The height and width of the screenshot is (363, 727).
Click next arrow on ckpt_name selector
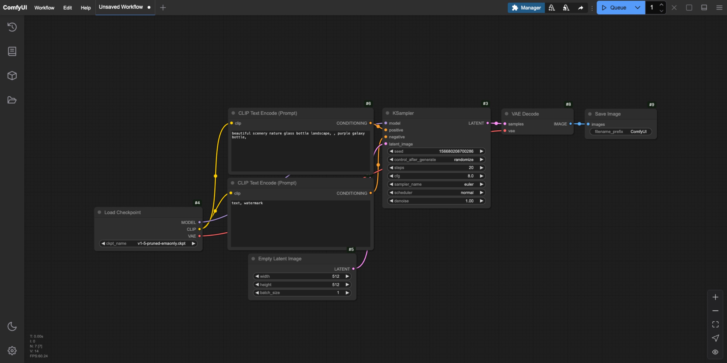tap(194, 243)
